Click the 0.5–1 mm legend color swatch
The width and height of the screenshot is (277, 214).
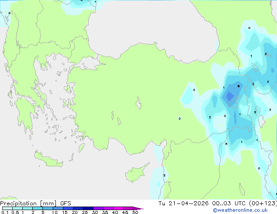tap(17, 208)
